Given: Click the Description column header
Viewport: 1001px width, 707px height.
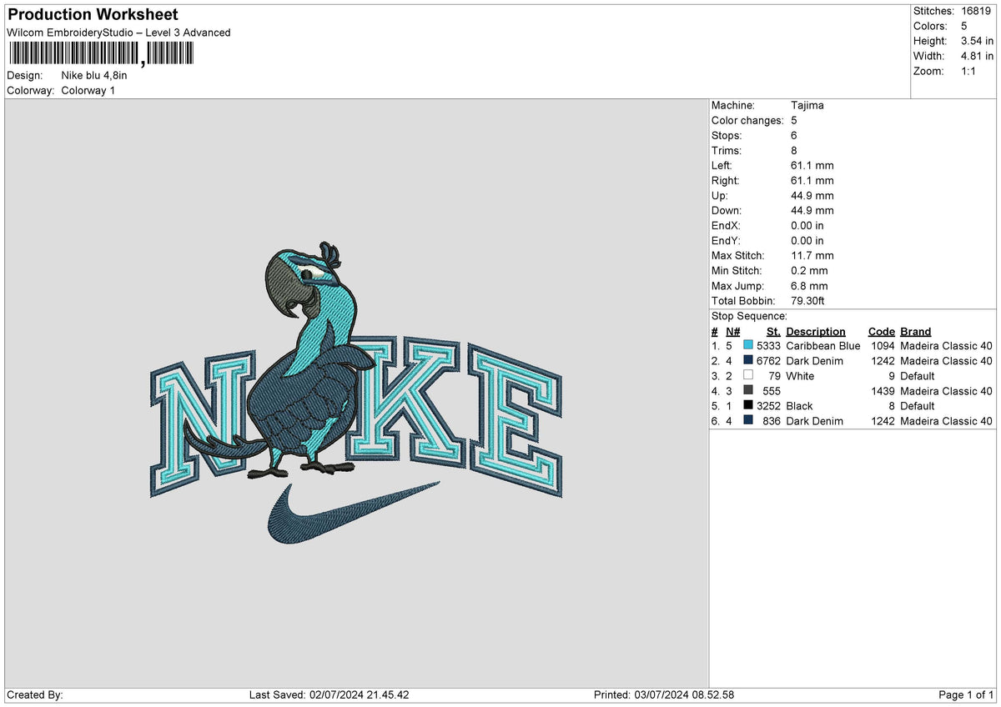Looking at the screenshot, I should pyautogui.click(x=815, y=331).
